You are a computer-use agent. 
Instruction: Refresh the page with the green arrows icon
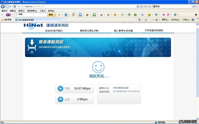tap(145, 7)
